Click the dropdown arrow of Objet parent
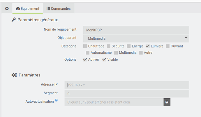The height and width of the screenshot is (117, 201). point(186,38)
